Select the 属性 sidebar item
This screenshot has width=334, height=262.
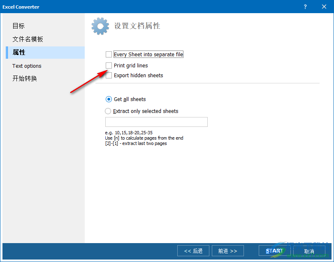pyautogui.click(x=45, y=52)
